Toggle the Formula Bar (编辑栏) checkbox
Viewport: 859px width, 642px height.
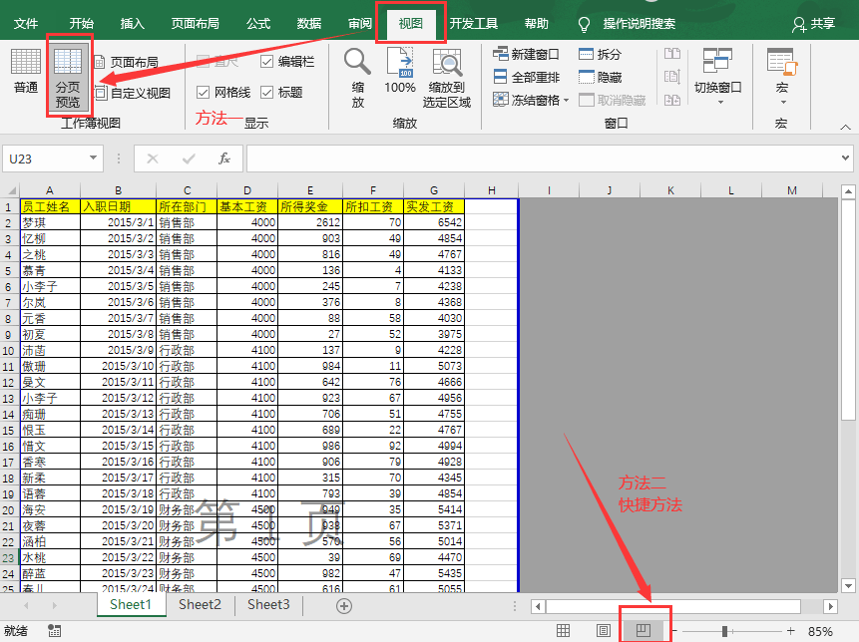(x=287, y=61)
